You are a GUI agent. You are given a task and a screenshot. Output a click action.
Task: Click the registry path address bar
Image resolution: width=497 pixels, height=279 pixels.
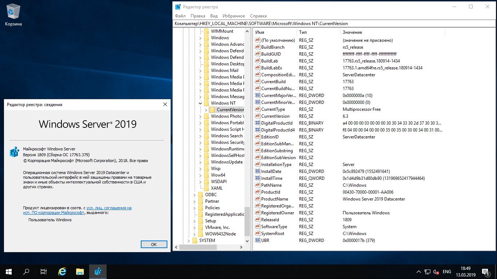[x=334, y=24]
